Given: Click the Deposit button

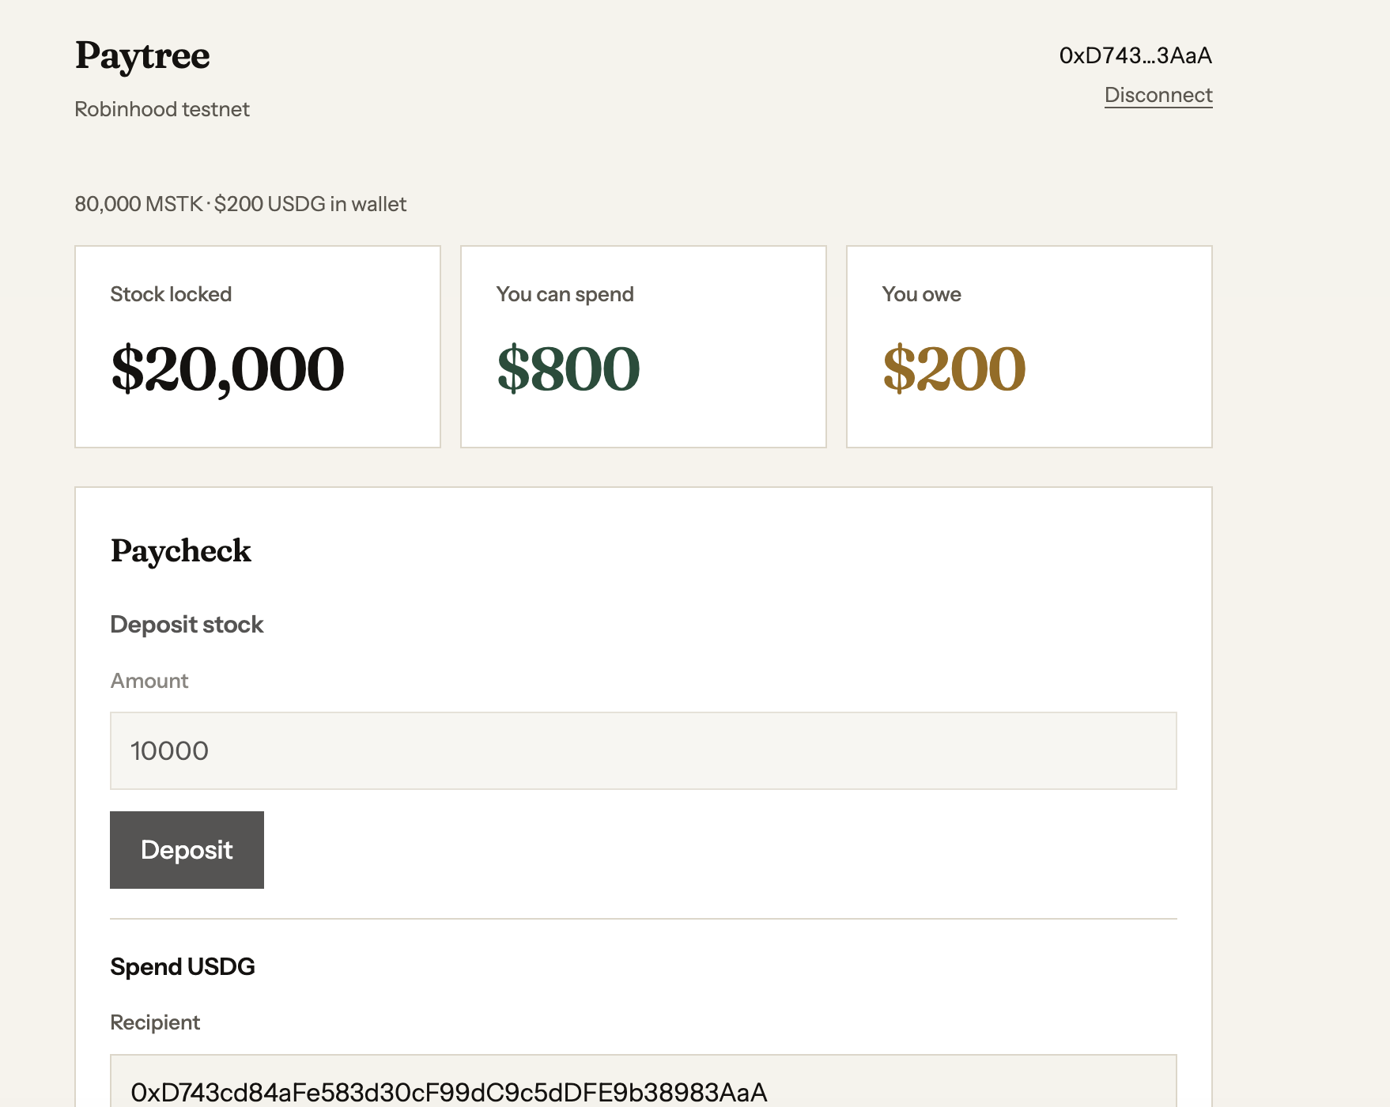Looking at the screenshot, I should tap(187, 850).
